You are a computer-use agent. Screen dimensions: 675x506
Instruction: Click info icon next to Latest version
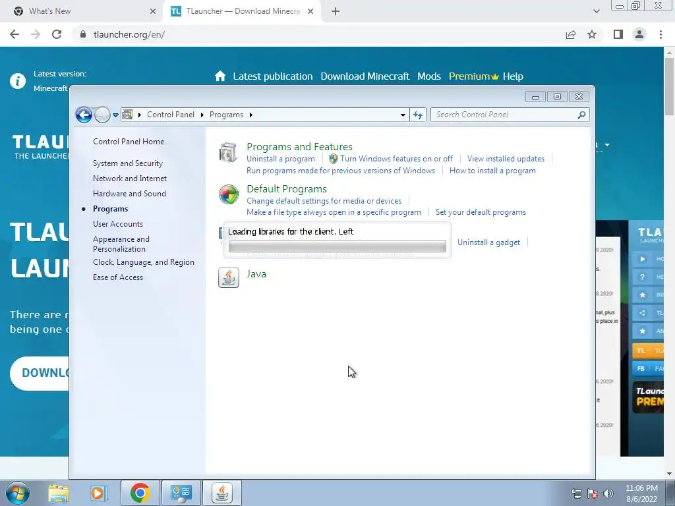pyautogui.click(x=18, y=81)
